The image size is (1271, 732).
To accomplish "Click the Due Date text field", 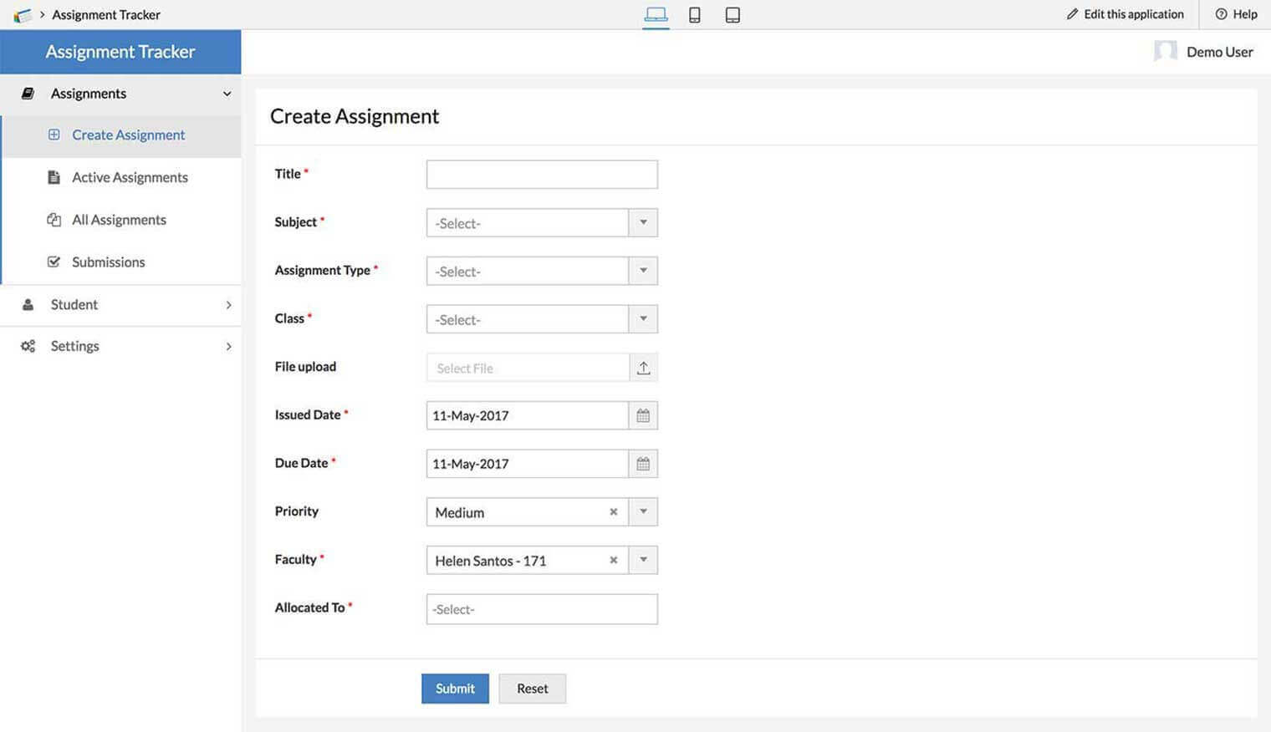I will [528, 464].
